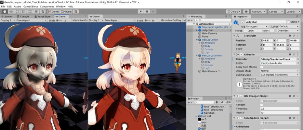This screenshot has width=303, height=130.
Task: Open the cloud Services icon
Action: coord(246,12)
